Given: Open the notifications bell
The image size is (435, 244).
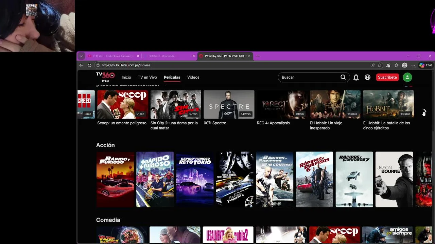Looking at the screenshot, I should pyautogui.click(x=356, y=77).
